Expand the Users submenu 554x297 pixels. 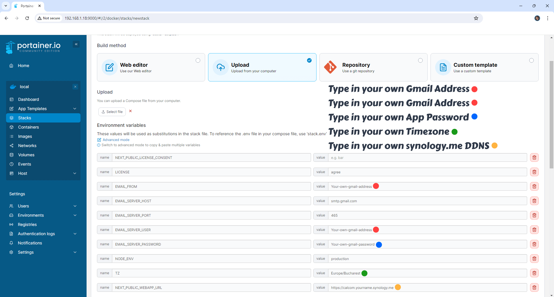75,206
